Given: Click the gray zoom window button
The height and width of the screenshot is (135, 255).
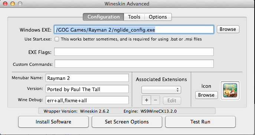Looking at the screenshot, I should 20,4.
